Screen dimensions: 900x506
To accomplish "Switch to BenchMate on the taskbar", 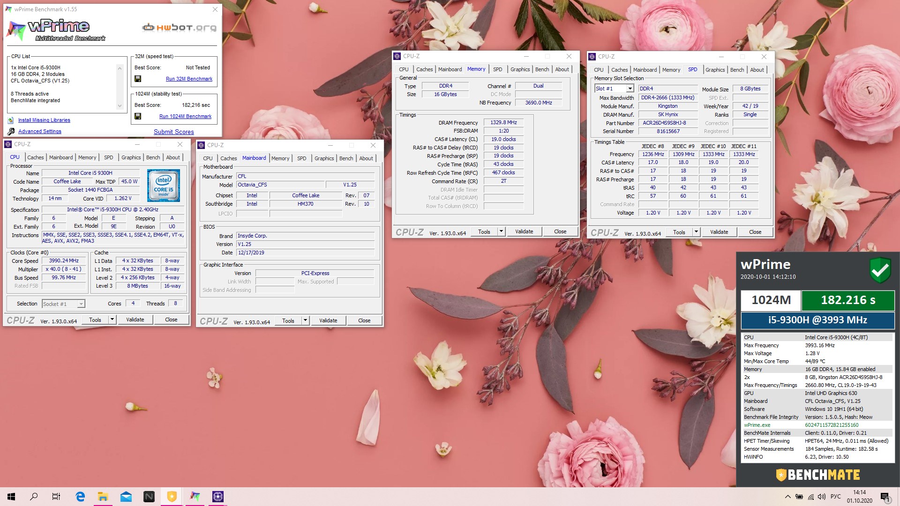I will tap(172, 497).
